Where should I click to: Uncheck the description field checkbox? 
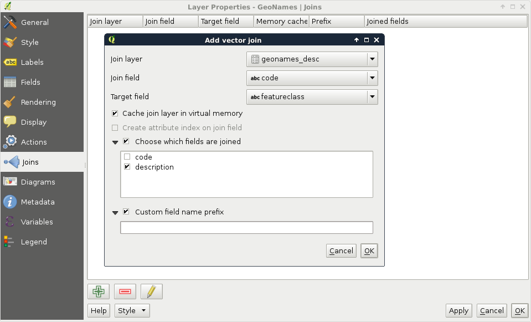127,167
